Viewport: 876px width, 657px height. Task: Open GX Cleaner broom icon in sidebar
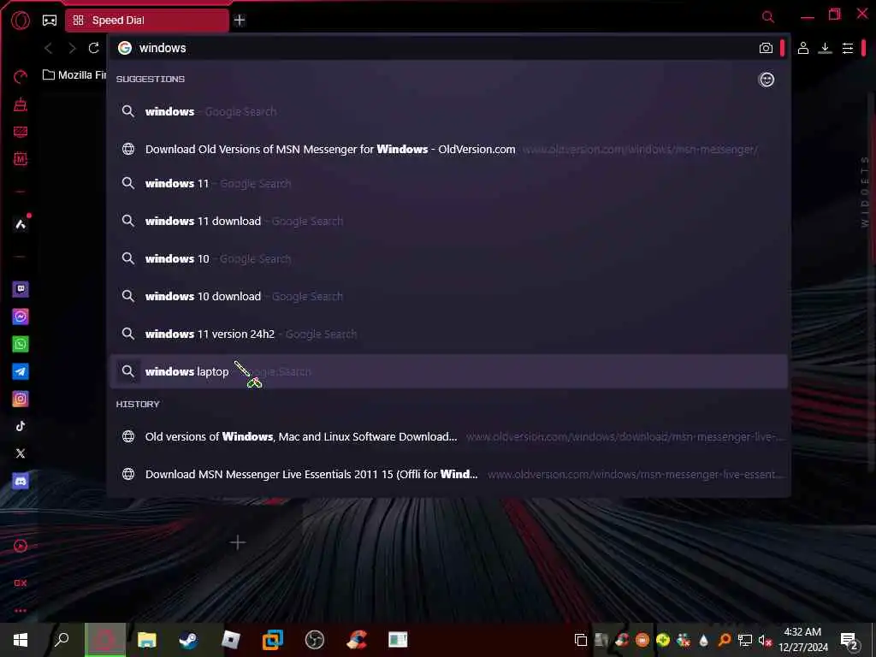[21, 104]
